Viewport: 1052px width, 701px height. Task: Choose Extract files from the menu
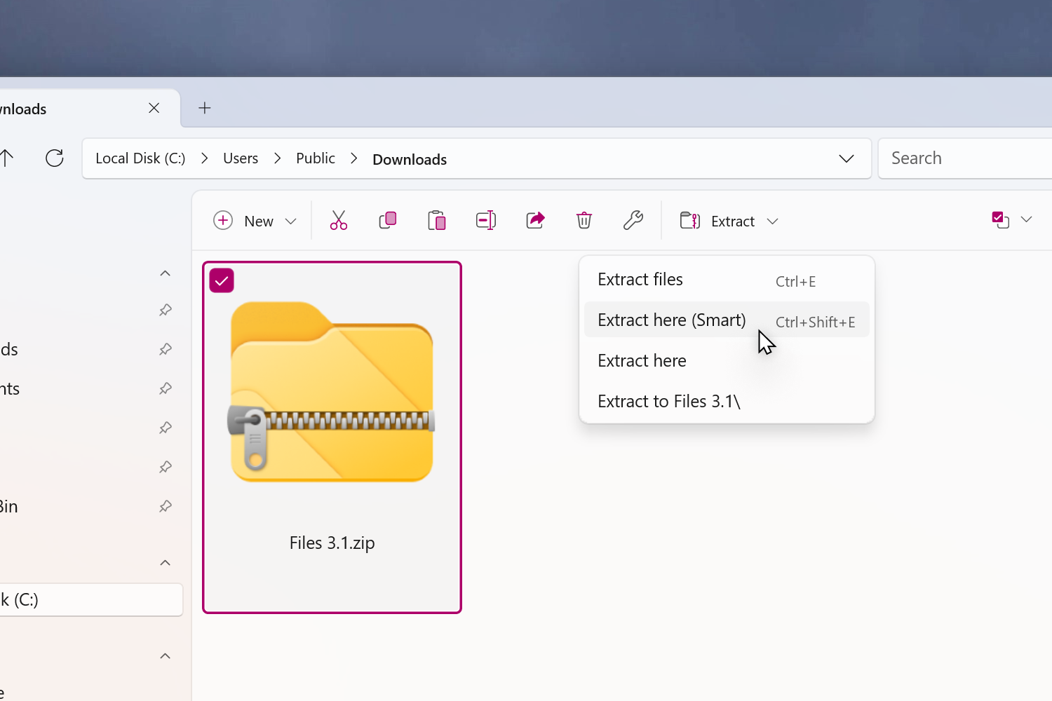(640, 280)
